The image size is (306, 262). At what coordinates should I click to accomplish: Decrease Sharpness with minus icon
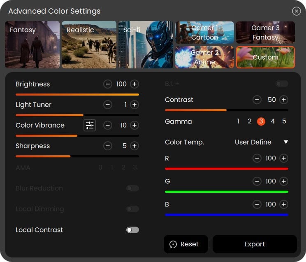tap(107, 146)
